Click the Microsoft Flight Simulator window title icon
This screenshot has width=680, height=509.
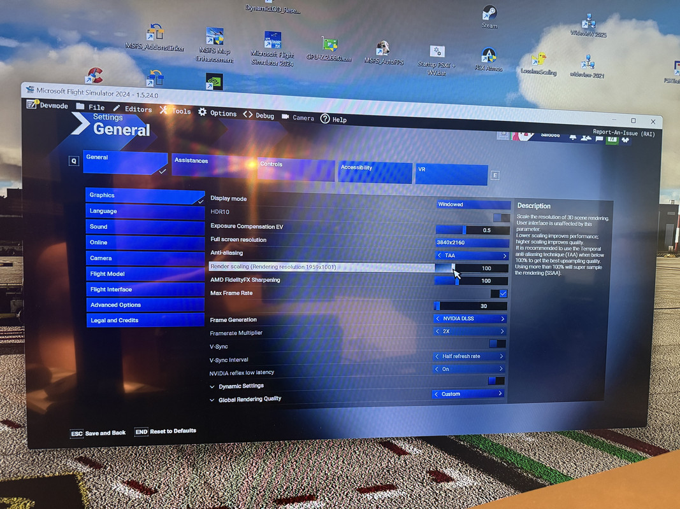point(30,90)
